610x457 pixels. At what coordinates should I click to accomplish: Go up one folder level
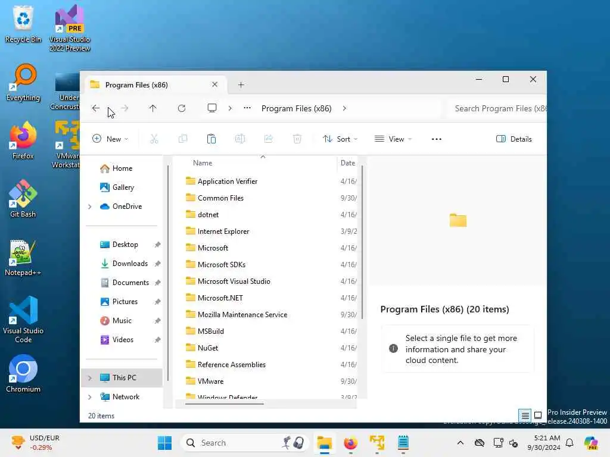pyautogui.click(x=152, y=108)
